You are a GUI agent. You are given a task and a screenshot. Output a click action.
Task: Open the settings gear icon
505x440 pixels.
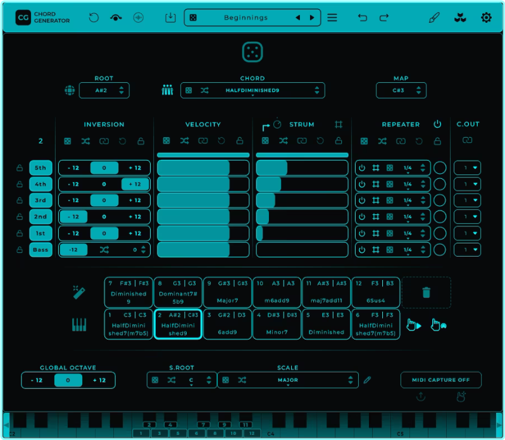point(486,18)
